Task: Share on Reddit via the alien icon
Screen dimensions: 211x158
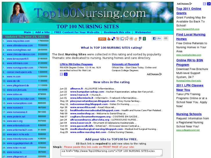Action: click(x=127, y=39)
